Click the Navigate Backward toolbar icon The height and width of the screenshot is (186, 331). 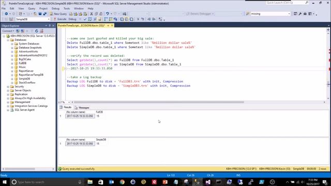pyautogui.click(x=6, y=14)
